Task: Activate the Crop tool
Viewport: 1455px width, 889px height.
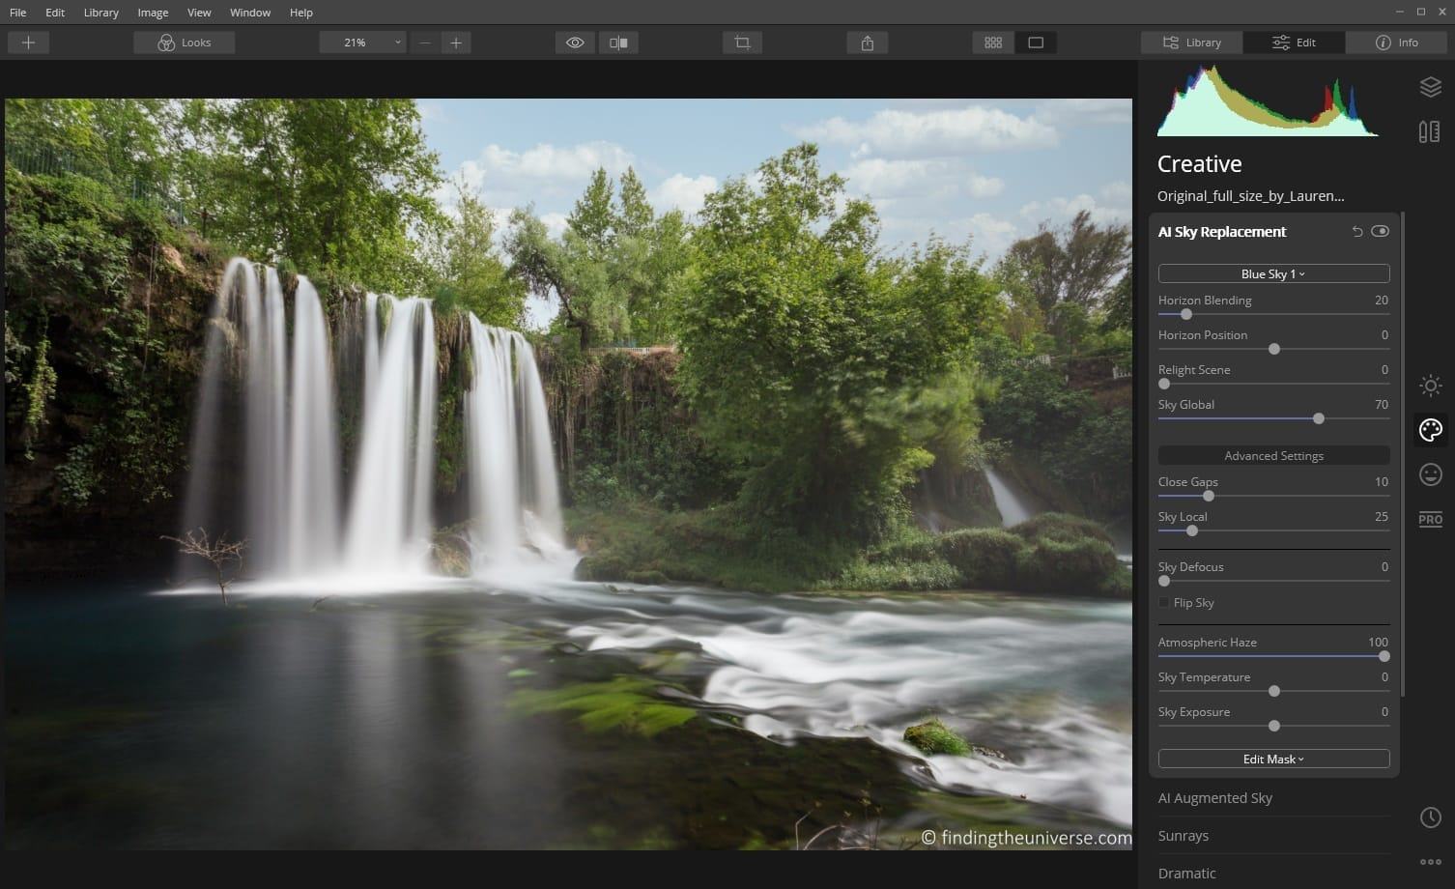Action: coord(741,42)
